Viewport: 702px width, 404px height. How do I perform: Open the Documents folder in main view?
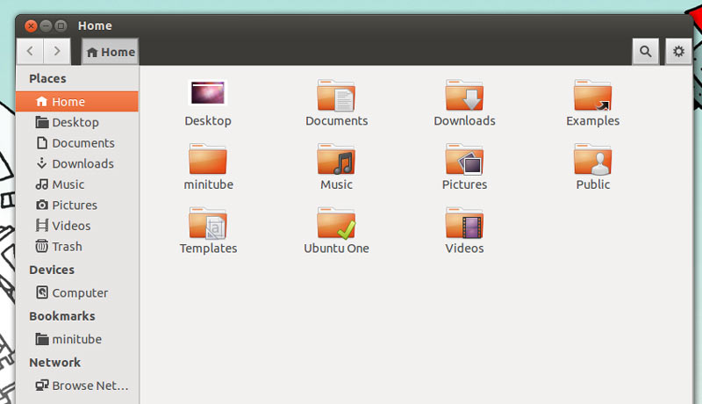pyautogui.click(x=336, y=97)
